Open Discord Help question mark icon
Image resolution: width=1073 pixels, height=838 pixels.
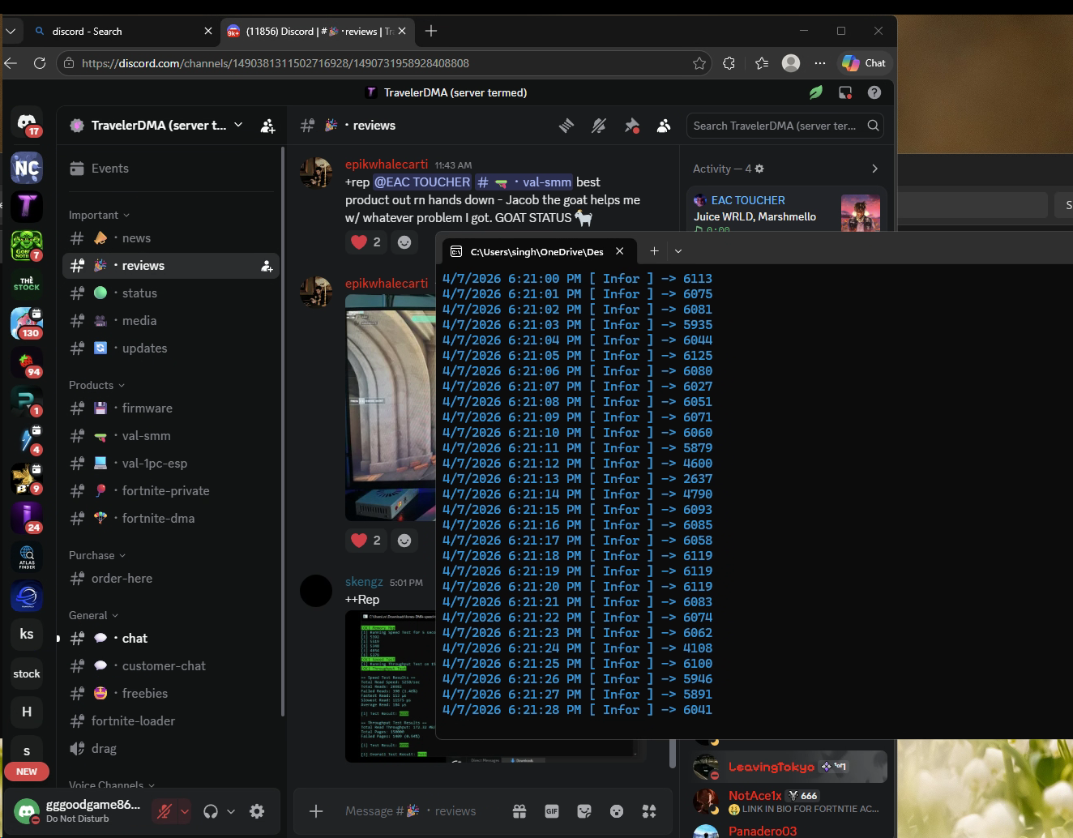(x=874, y=92)
